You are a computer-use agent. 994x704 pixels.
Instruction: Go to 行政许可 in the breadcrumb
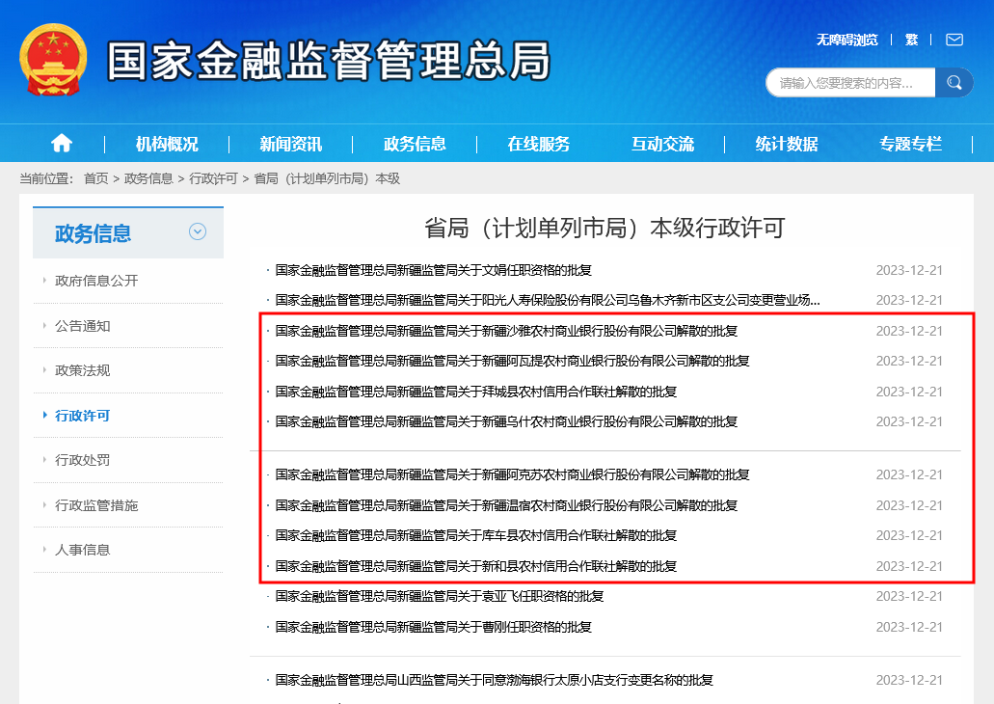point(213,178)
